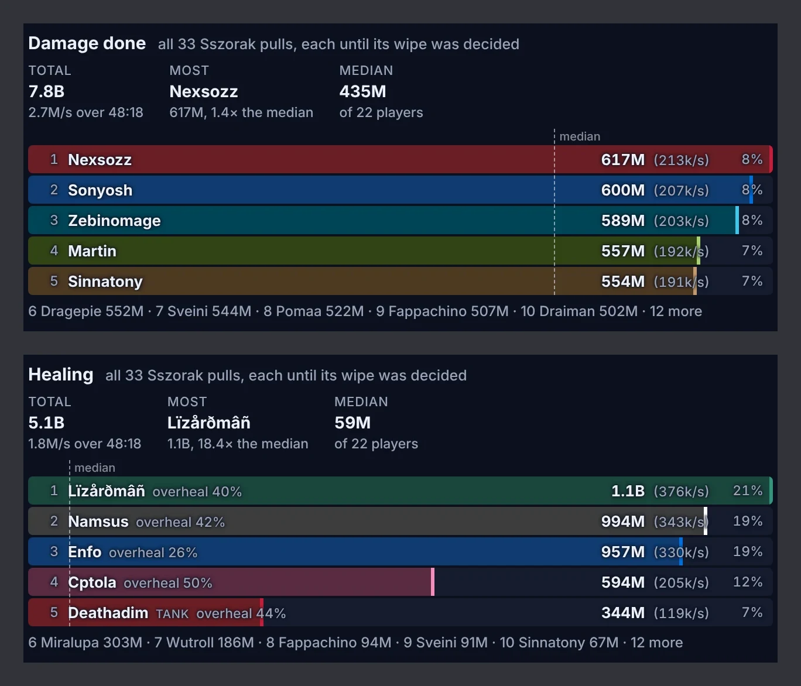Open the Deathadim tank healing row
The image size is (801, 686).
400,612
